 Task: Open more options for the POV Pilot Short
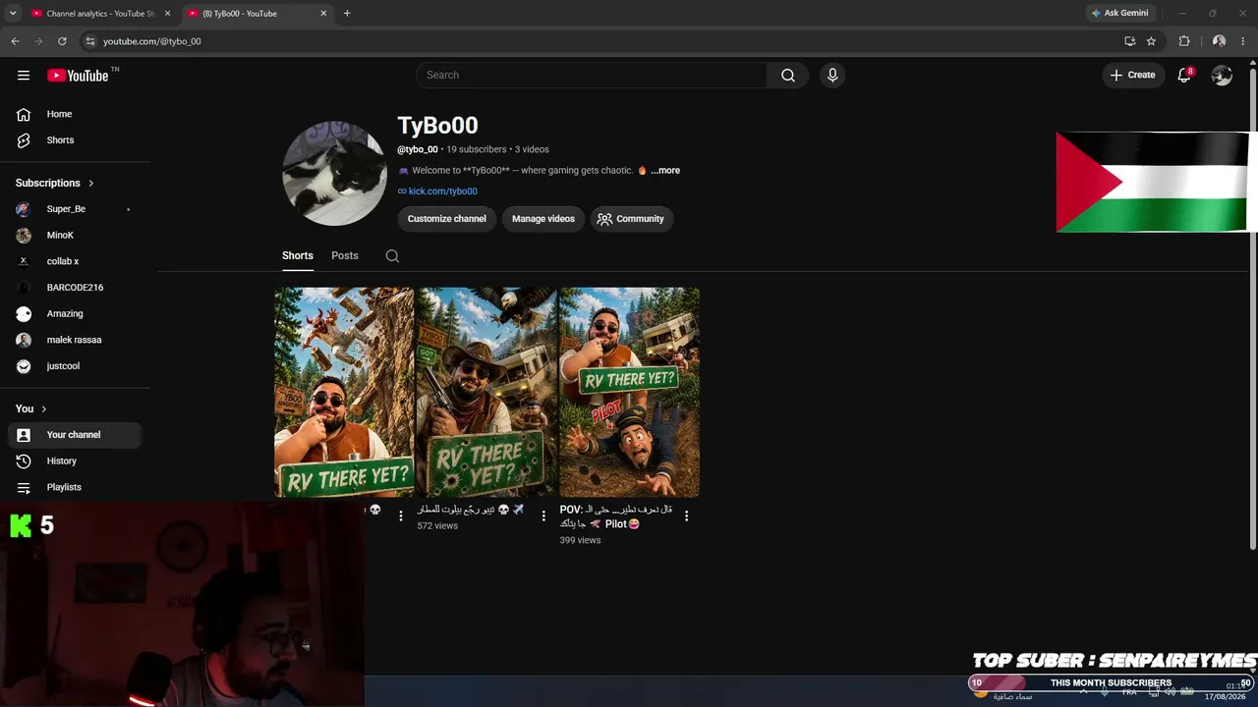point(686,516)
